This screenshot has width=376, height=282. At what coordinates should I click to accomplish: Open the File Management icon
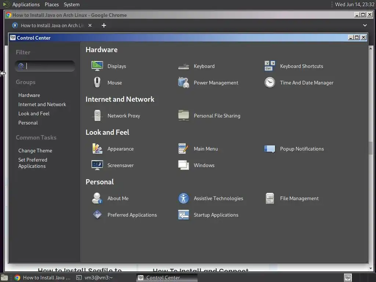pos(270,198)
